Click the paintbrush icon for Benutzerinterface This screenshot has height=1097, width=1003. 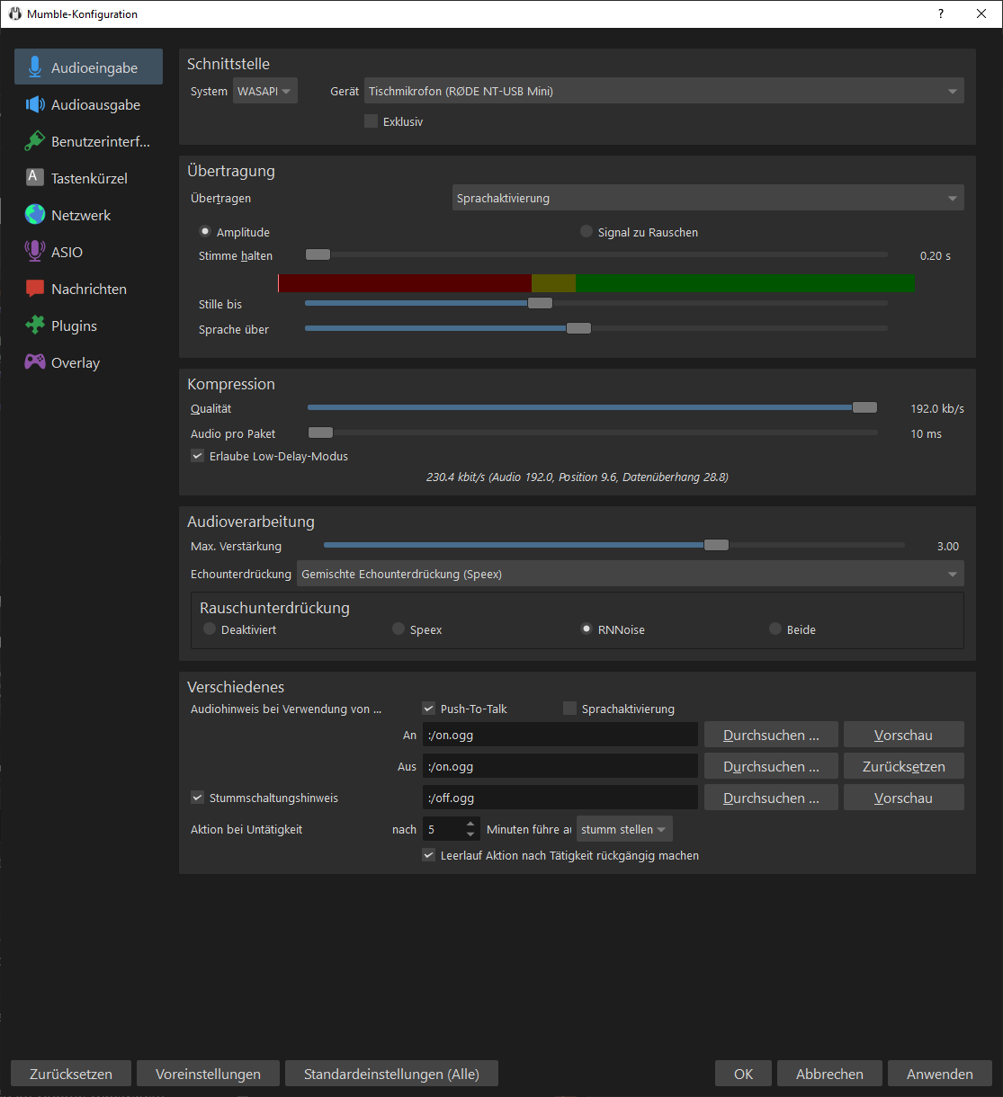(35, 141)
